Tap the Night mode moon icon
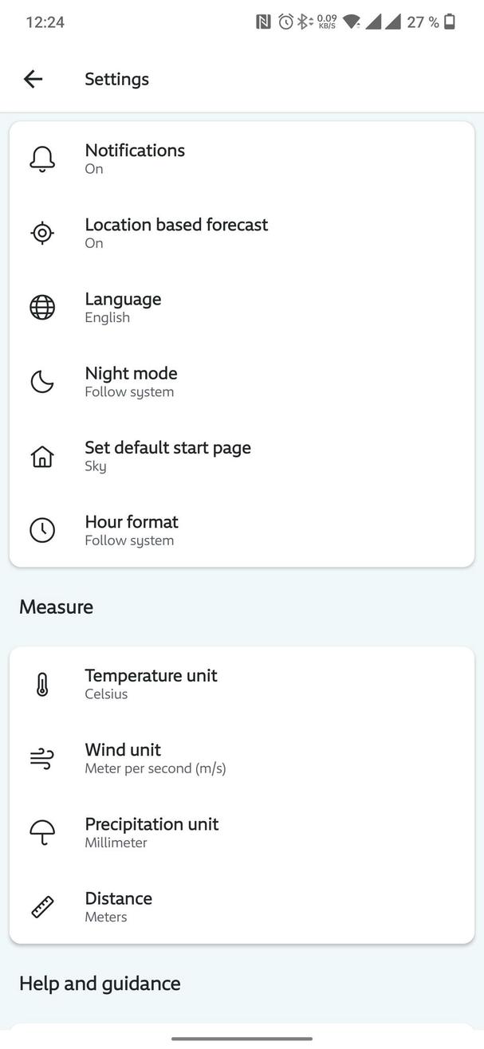 click(x=41, y=381)
